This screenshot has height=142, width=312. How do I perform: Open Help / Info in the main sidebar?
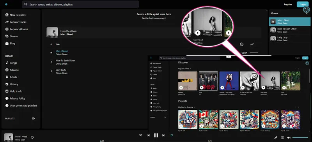pos(14,91)
